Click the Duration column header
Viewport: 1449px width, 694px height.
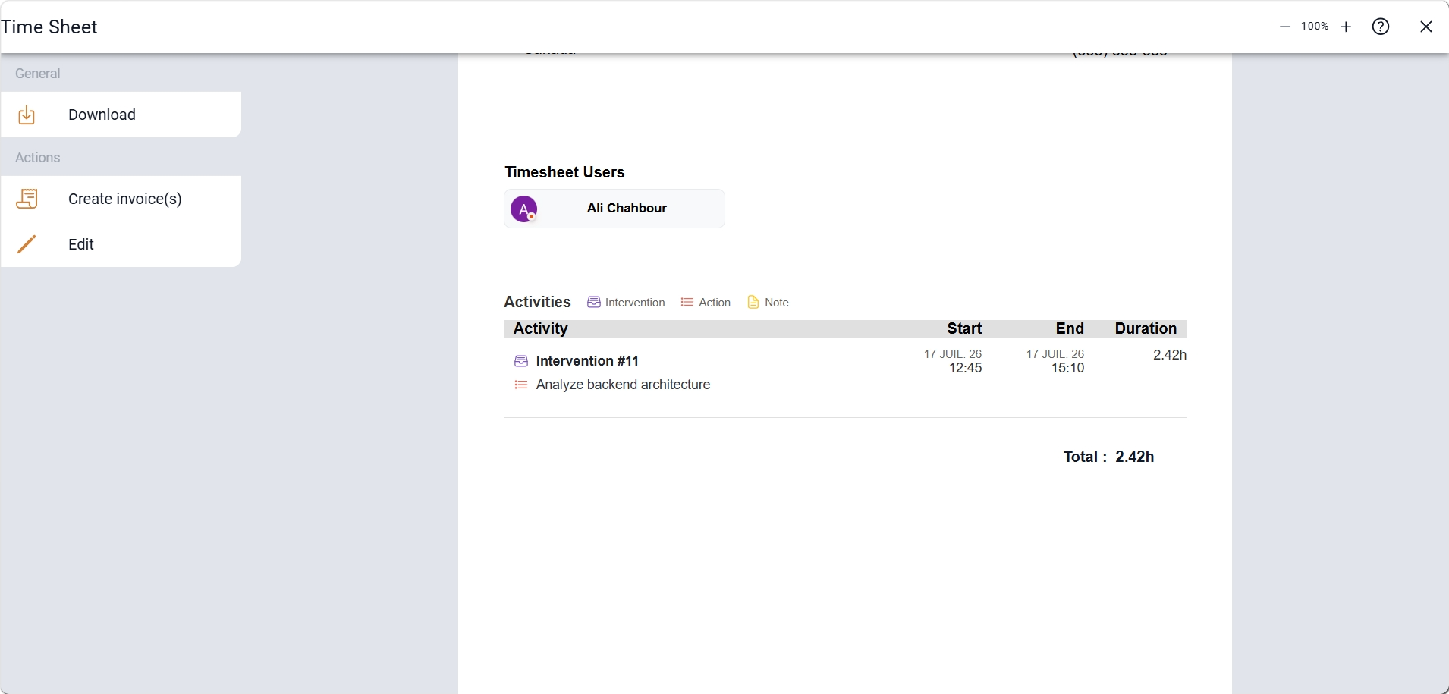1146,328
